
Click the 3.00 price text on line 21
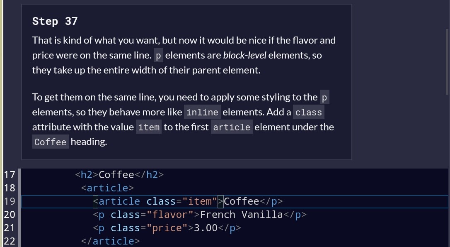206,228
